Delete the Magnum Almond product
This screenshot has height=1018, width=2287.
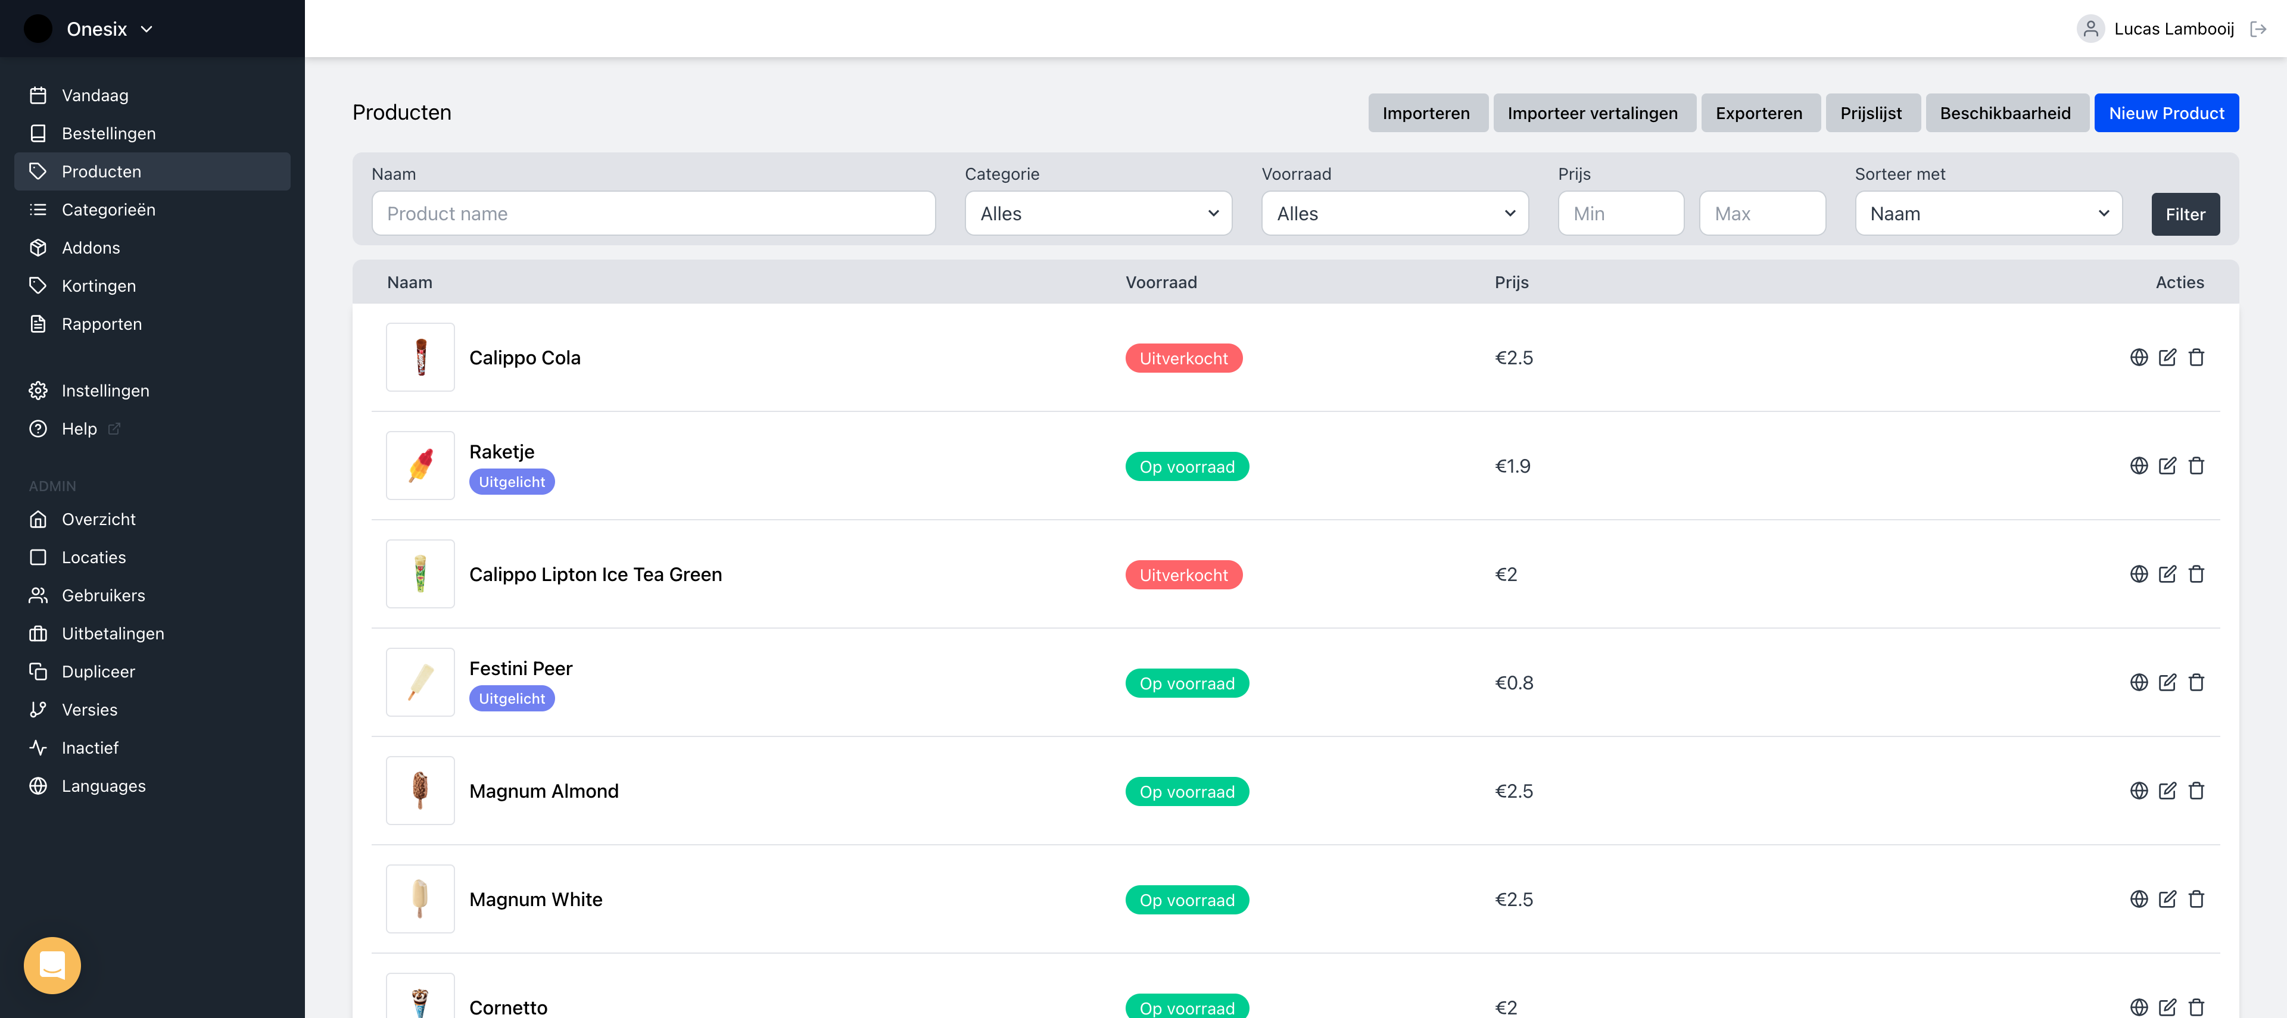(2196, 790)
